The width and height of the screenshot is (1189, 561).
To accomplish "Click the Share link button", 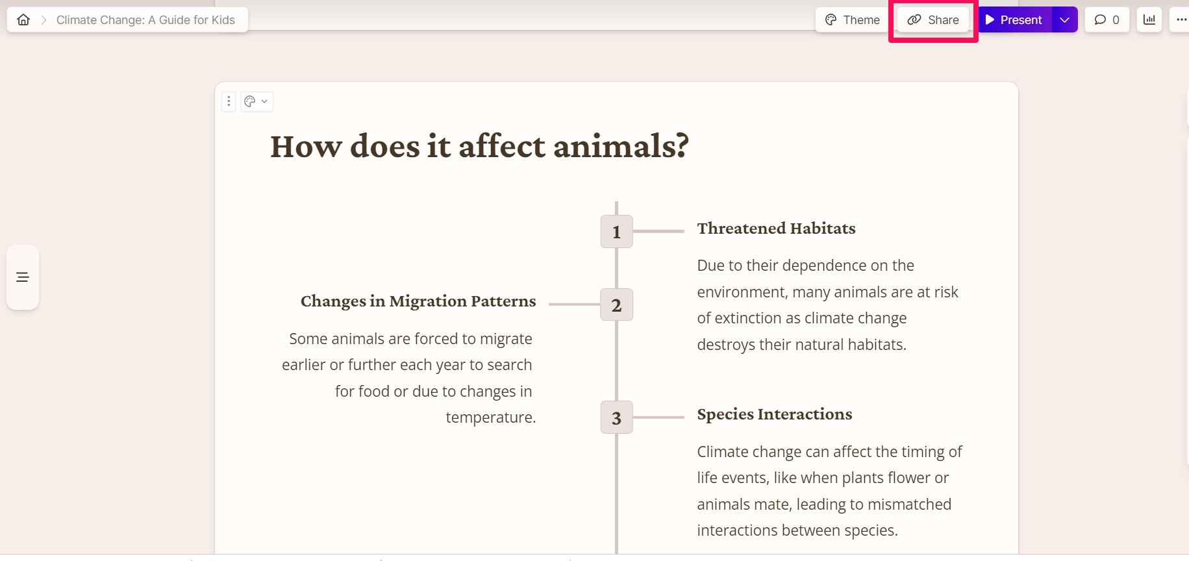I will tap(933, 20).
